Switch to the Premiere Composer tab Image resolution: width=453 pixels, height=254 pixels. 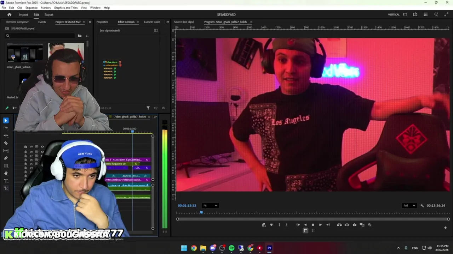point(17,22)
